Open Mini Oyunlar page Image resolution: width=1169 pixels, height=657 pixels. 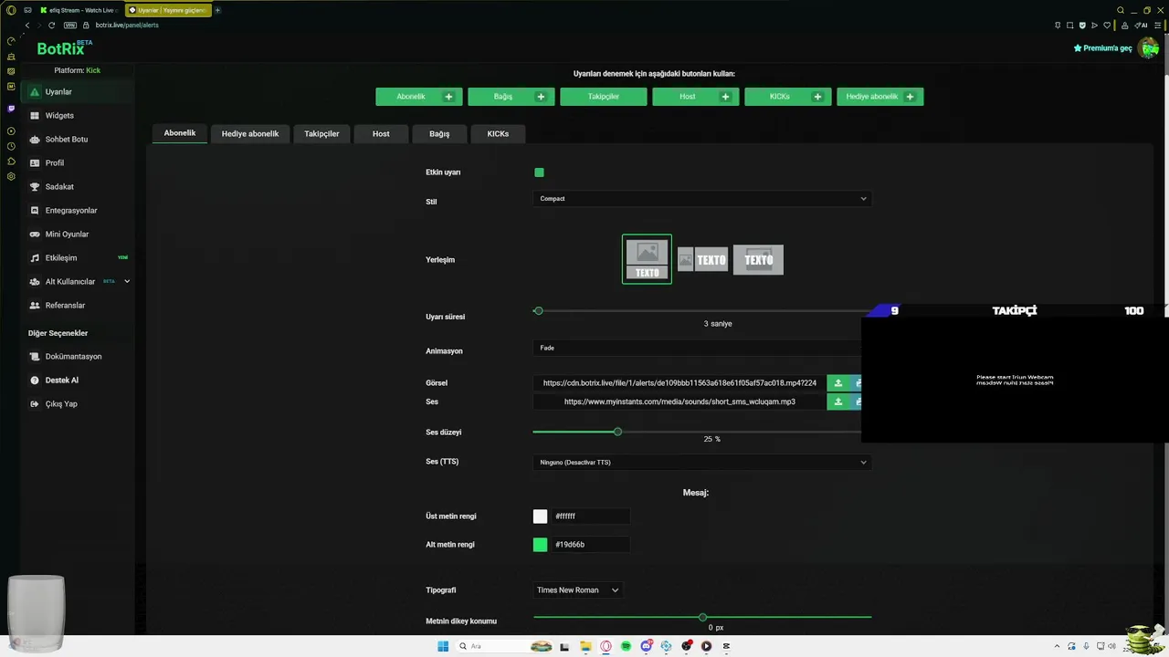(77, 235)
